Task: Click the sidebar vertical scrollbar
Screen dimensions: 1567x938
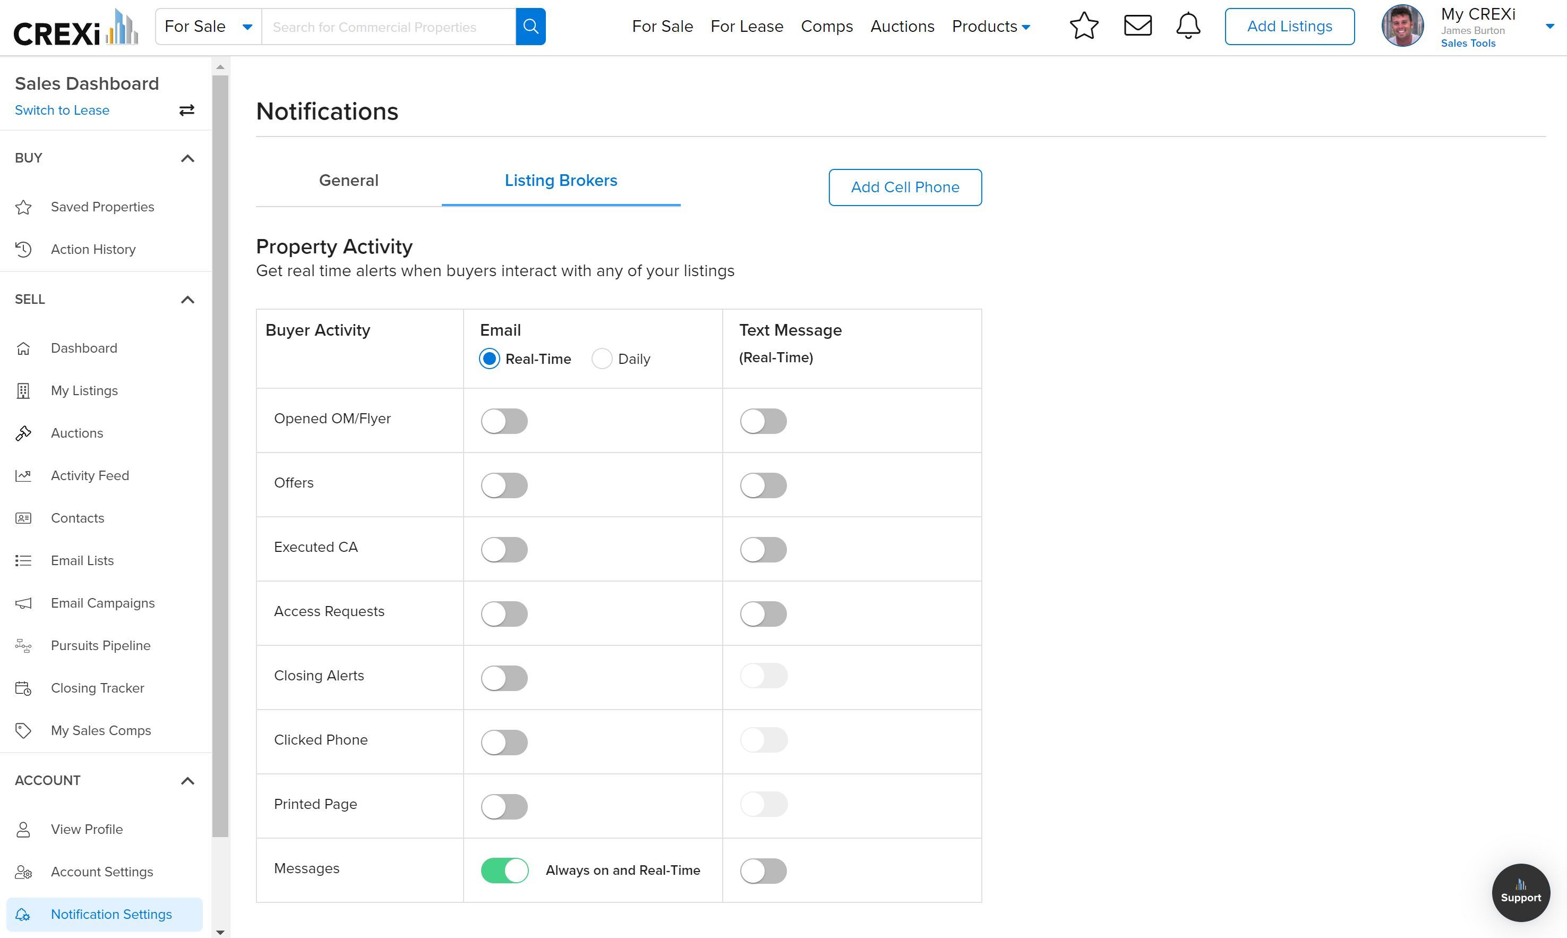Action: pos(220,455)
